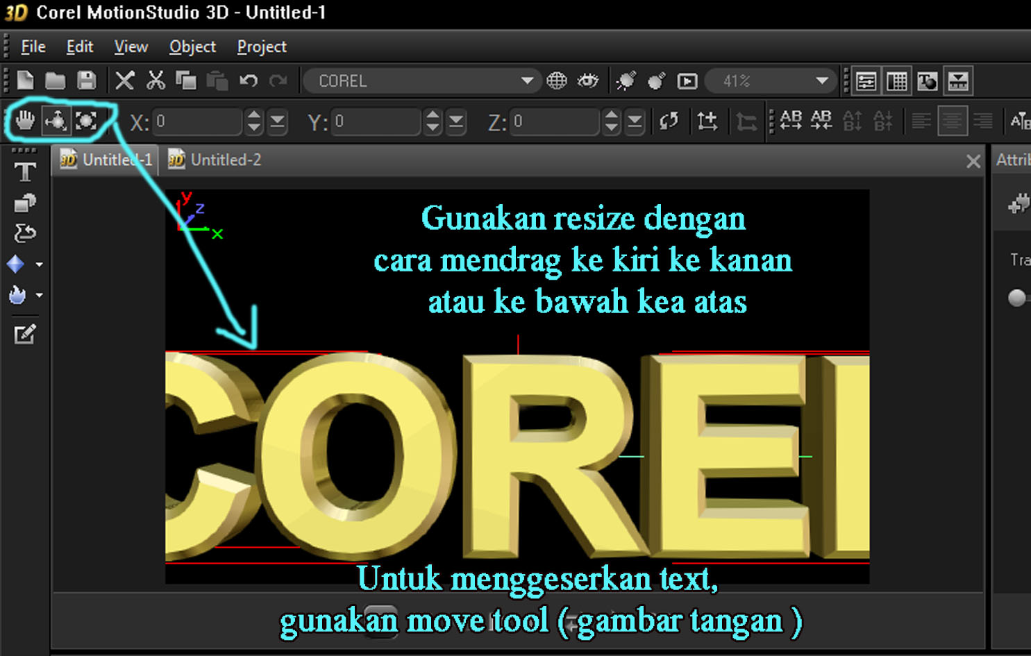Click the greyed-out frame icon right of the crop-frame plus
Image resolution: width=1031 pixels, height=656 pixels.
tap(747, 123)
